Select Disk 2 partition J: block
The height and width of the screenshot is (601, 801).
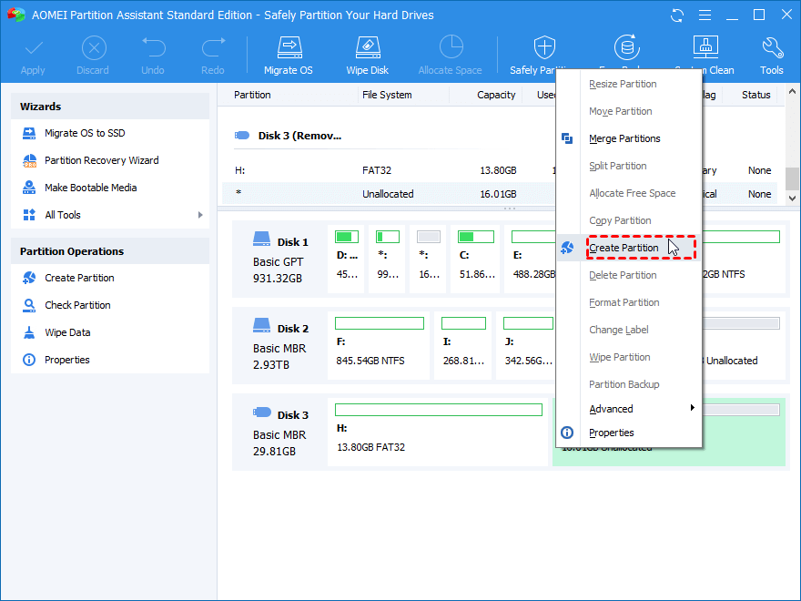pos(526,345)
